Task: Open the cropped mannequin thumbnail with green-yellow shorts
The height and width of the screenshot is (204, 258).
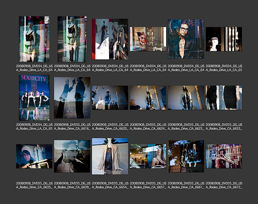Action: click(x=34, y=39)
